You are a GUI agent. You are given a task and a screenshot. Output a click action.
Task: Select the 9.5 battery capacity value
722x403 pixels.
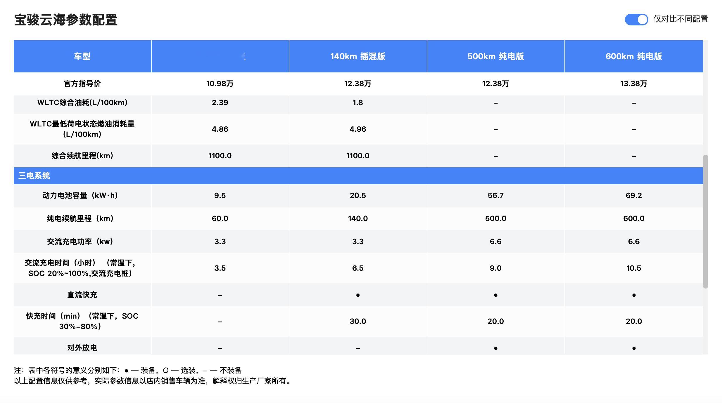click(220, 196)
